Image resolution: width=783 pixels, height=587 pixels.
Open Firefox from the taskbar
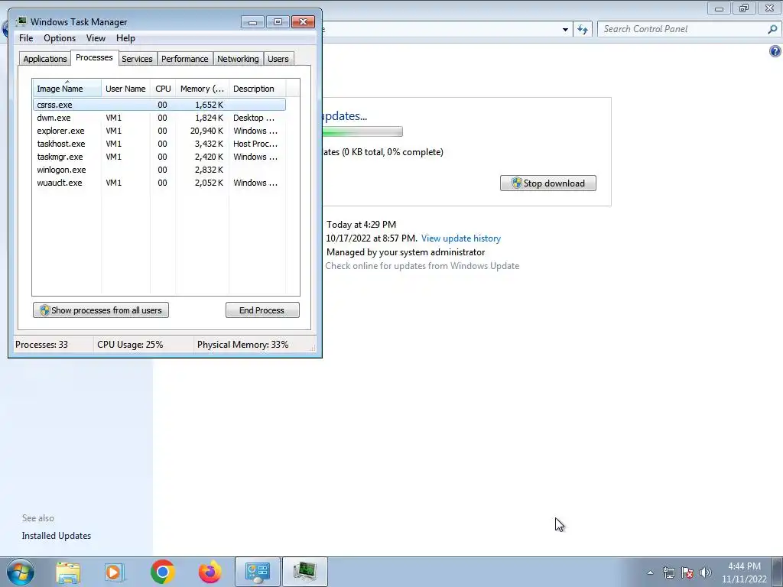pos(210,572)
